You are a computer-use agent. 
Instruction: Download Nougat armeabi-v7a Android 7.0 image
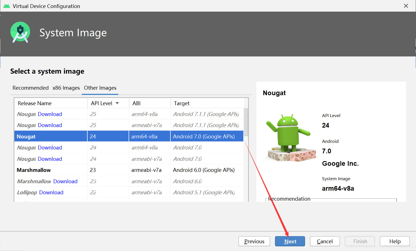click(50, 159)
